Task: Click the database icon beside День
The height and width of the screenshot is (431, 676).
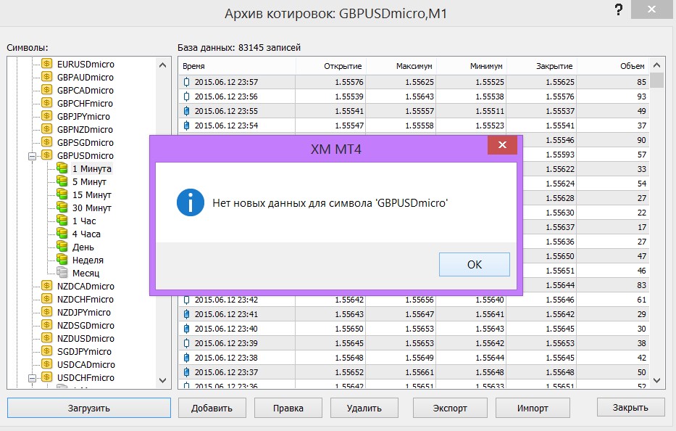Action: click(62, 247)
